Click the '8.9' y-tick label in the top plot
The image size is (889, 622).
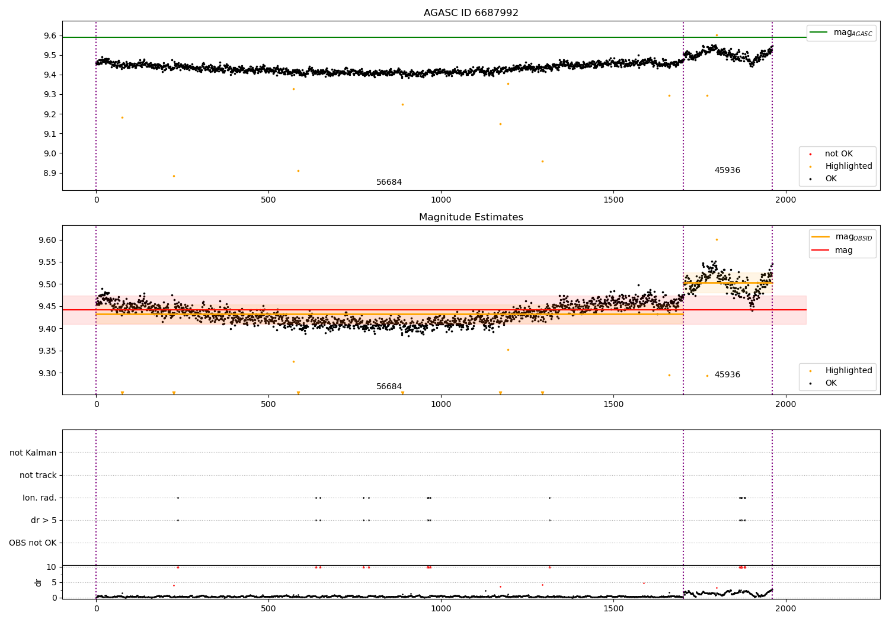[x=50, y=174]
